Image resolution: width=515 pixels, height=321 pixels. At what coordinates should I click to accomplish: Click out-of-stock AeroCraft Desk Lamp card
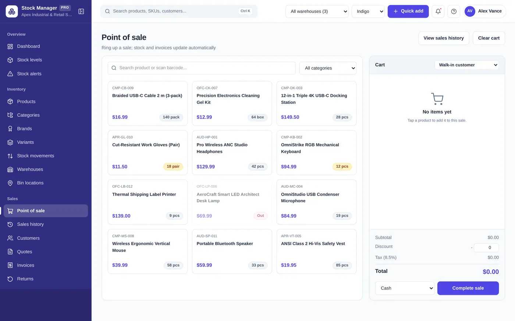pyautogui.click(x=232, y=202)
